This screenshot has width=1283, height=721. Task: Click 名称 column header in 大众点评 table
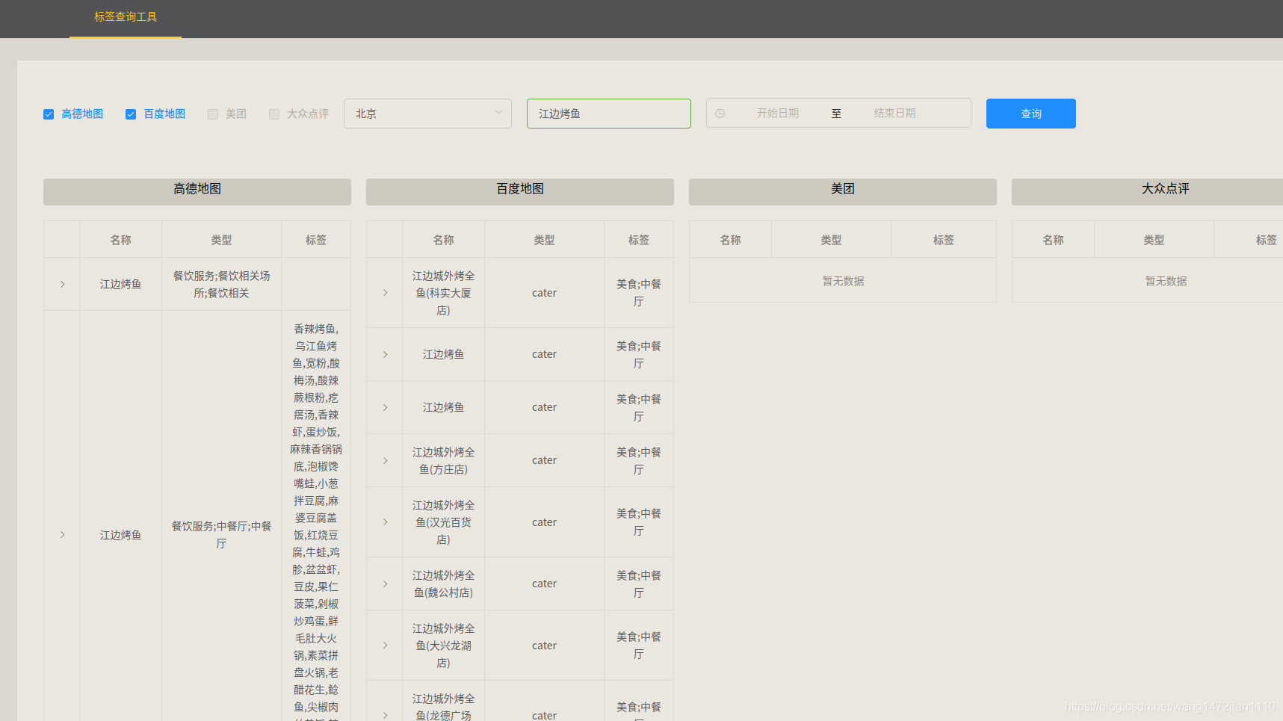(x=1053, y=240)
